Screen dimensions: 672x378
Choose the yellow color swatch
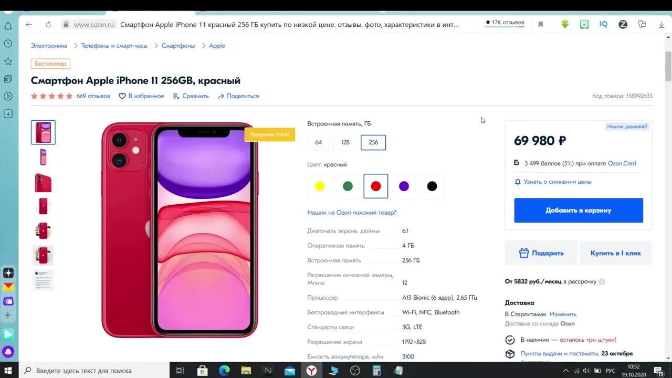point(320,186)
